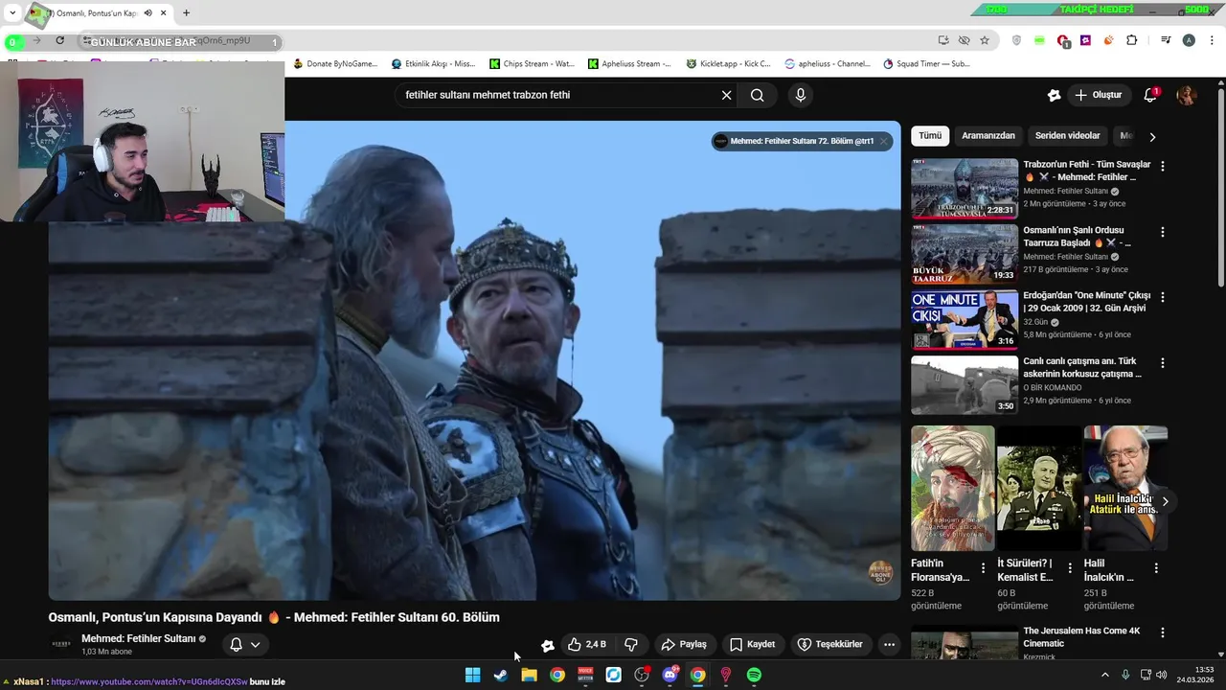Open One Minute Çıkışı 3:16 thumbnail
Screen dimensions: 1226x690
(x=965, y=320)
